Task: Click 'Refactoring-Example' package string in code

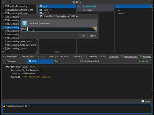Action: pos(38,77)
